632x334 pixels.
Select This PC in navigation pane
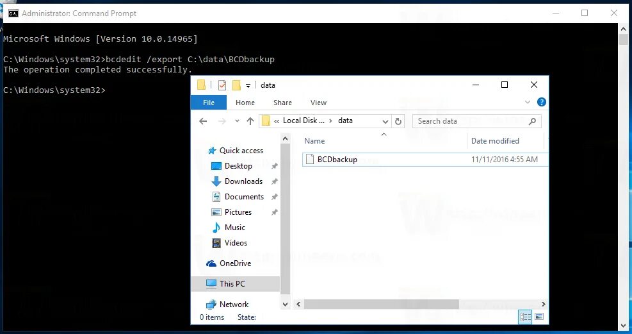(235, 284)
